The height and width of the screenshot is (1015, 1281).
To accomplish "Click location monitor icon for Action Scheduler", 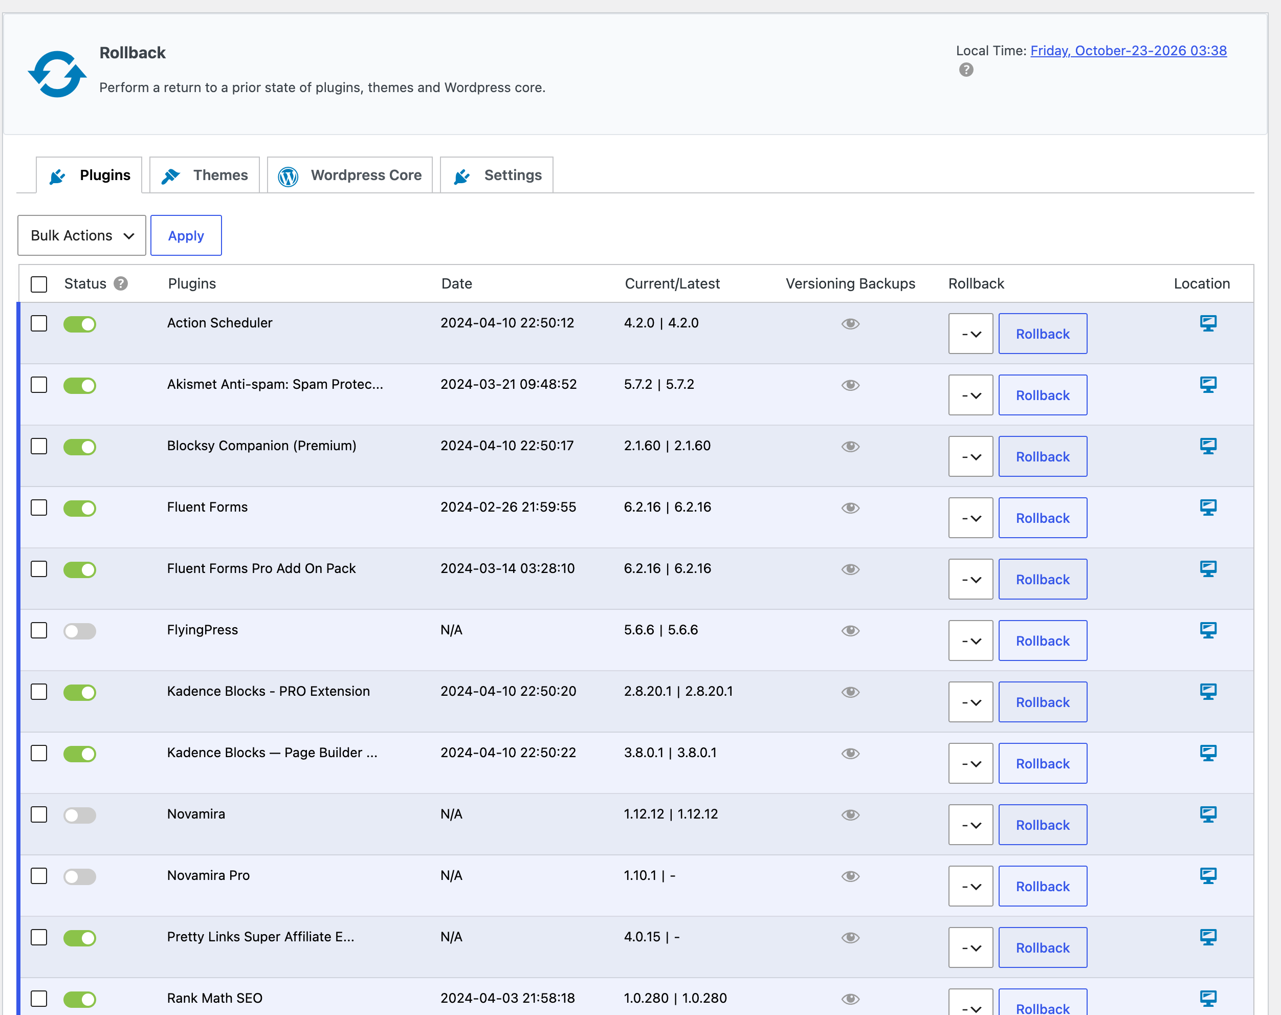I will (x=1208, y=323).
